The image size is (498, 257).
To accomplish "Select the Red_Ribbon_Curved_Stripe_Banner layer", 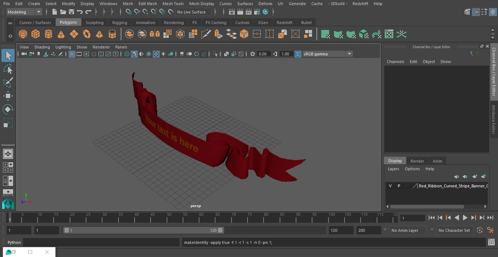I will [453, 186].
